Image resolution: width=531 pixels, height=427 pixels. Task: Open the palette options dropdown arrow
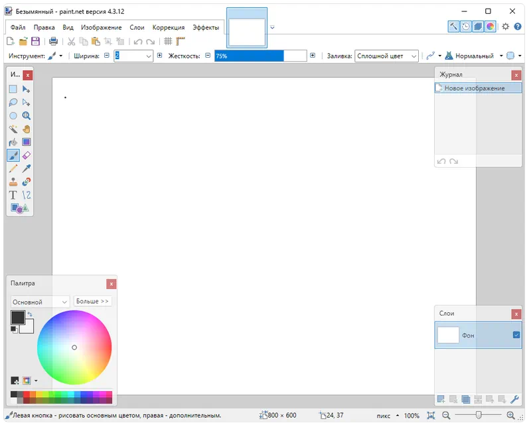(x=36, y=381)
